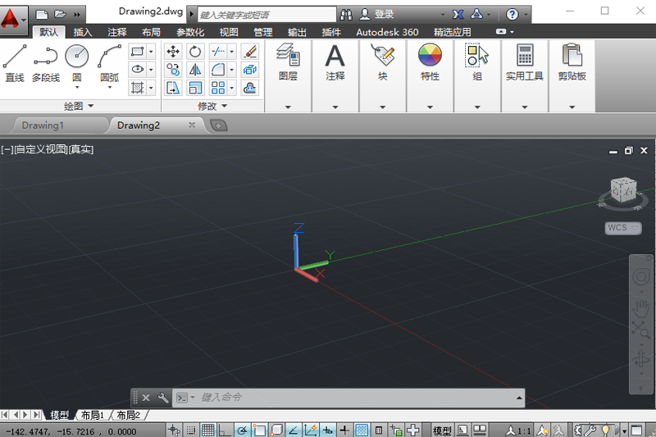Select the Arc (圆弧) tool

pyautogui.click(x=110, y=63)
